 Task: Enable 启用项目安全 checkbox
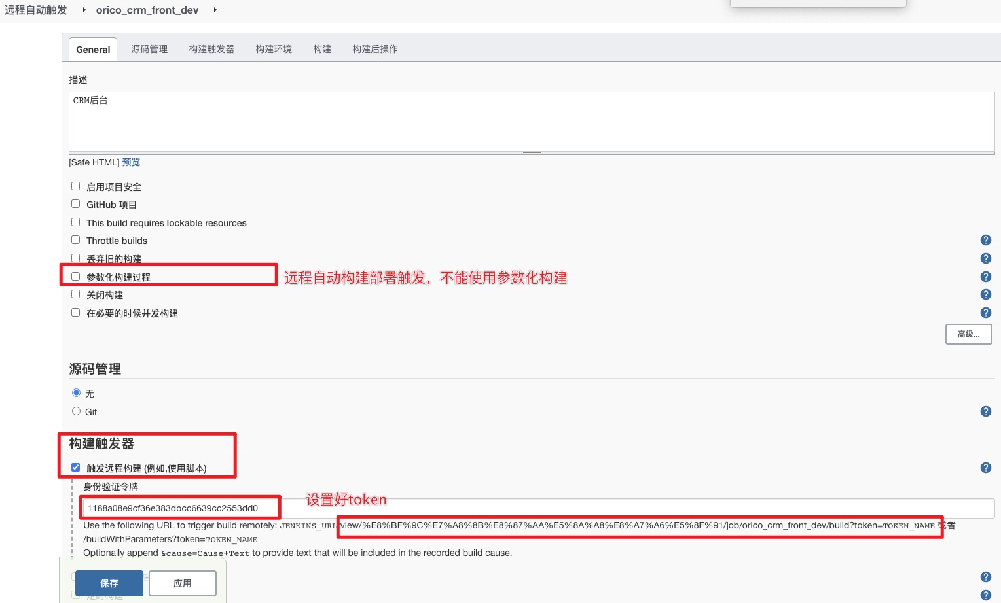click(x=76, y=186)
